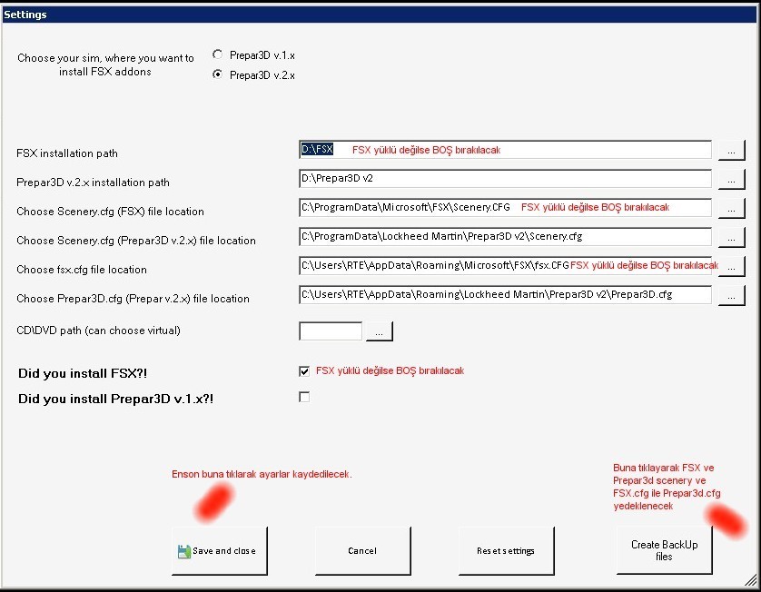Click the 'Did you install FSX?!' label text
Image resolution: width=761 pixels, height=592 pixels.
[x=83, y=373]
